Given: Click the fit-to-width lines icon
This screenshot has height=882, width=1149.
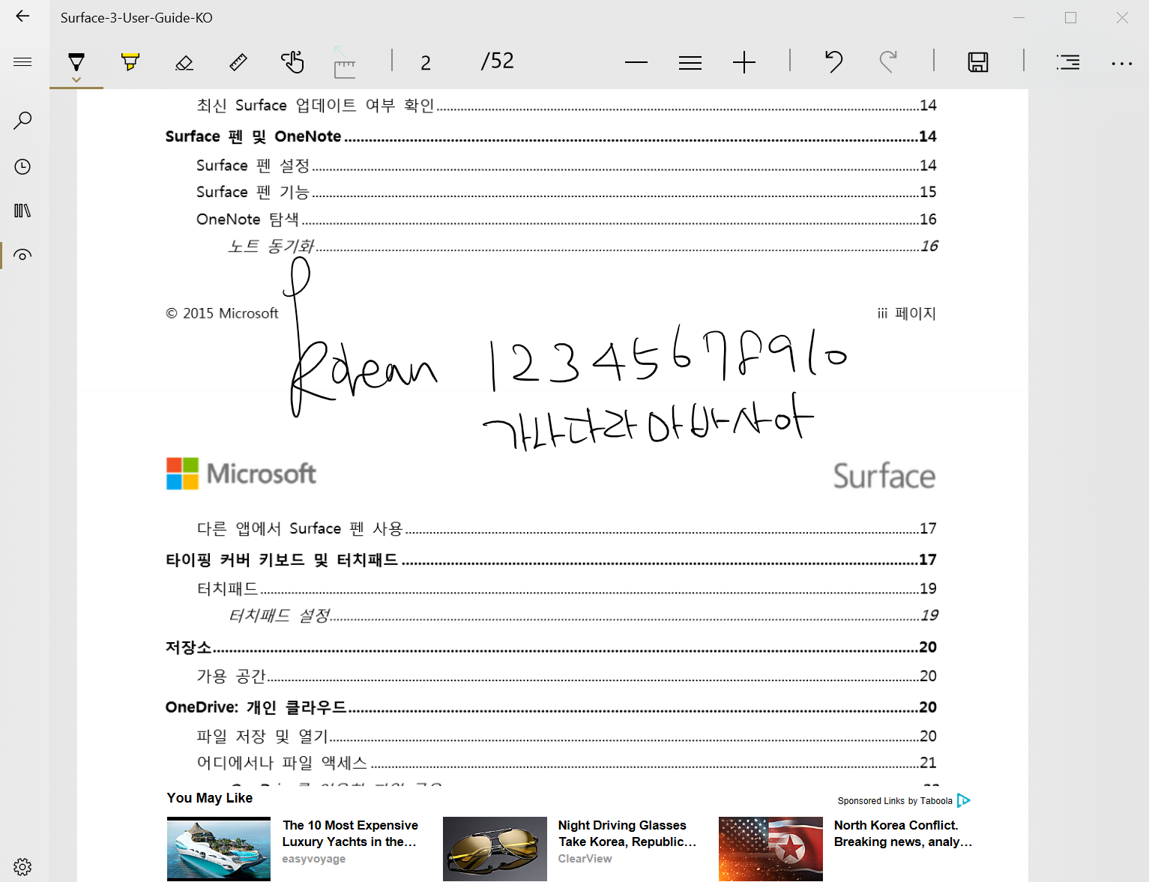Looking at the screenshot, I should point(690,62).
